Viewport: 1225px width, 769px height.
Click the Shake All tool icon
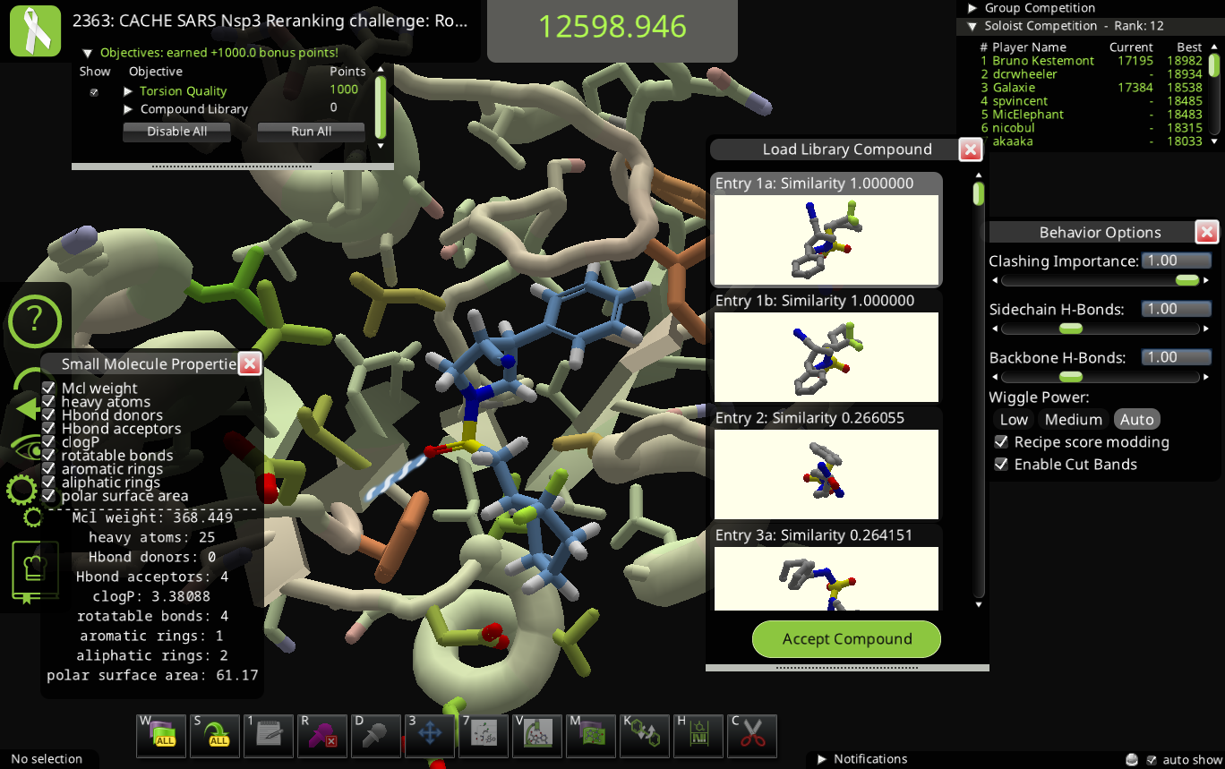click(x=215, y=736)
